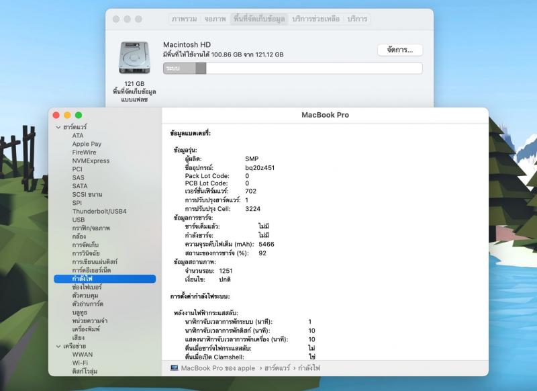The height and width of the screenshot is (391, 537).
Task: Select WWAN under network section
Action: pos(83,354)
